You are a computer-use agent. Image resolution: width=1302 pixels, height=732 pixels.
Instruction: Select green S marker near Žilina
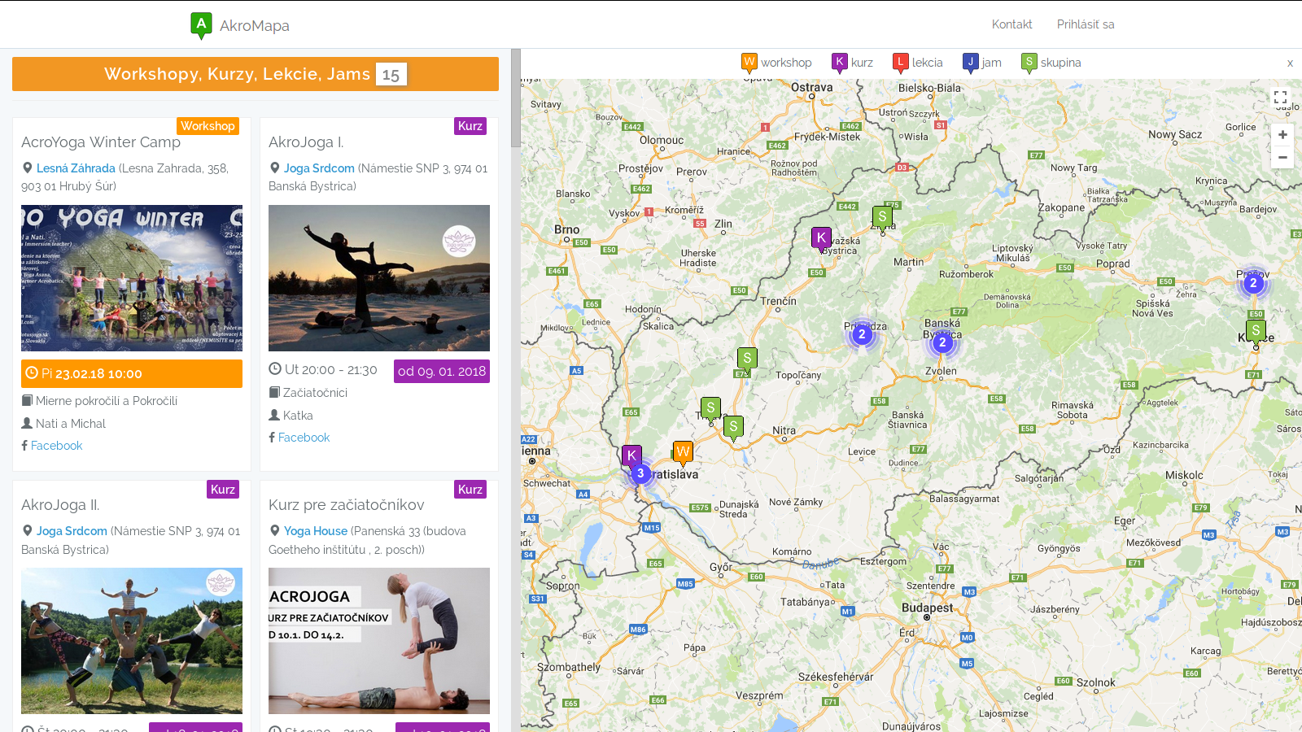point(882,217)
